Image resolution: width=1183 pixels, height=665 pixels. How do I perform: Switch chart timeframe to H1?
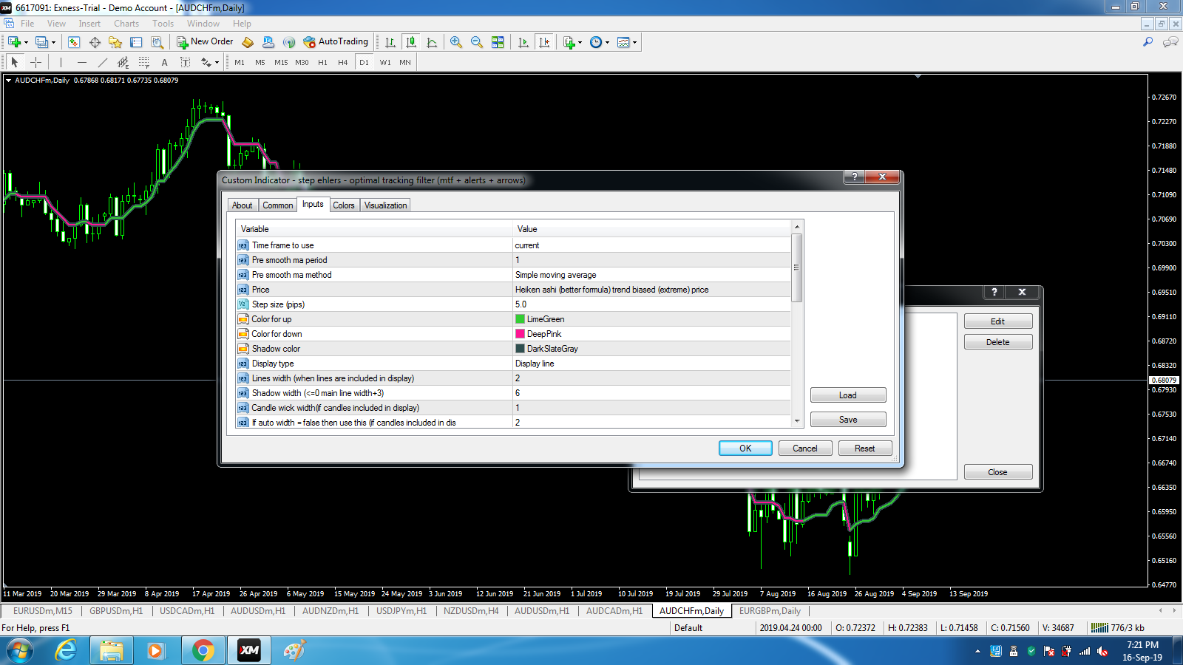pyautogui.click(x=322, y=62)
